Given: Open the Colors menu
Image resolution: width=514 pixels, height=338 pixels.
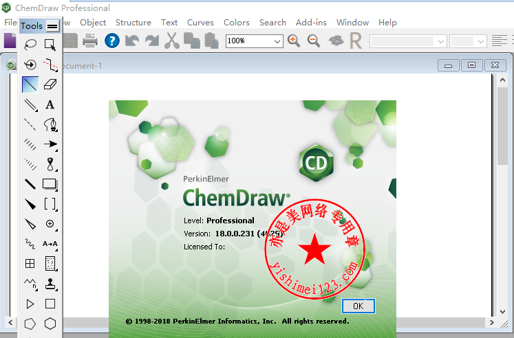Looking at the screenshot, I should 236,22.
